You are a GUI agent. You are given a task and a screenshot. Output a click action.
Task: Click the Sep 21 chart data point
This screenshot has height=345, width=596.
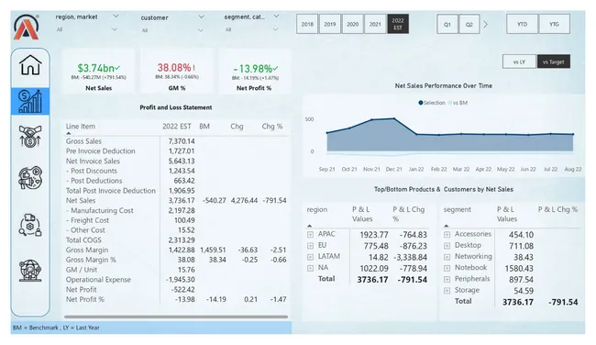pyautogui.click(x=327, y=133)
